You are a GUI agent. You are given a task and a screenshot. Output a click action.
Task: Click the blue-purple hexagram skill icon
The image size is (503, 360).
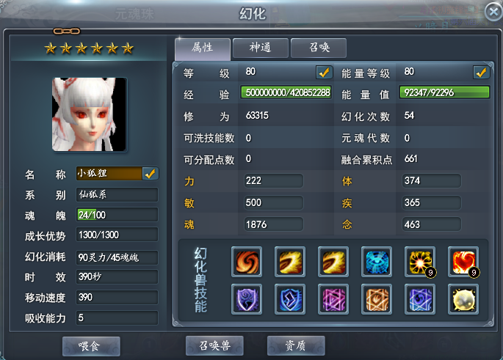pos(420,299)
